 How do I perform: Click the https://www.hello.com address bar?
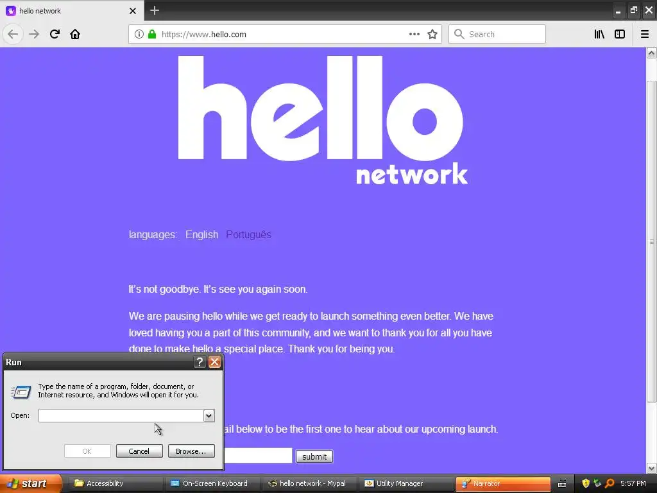click(x=285, y=34)
